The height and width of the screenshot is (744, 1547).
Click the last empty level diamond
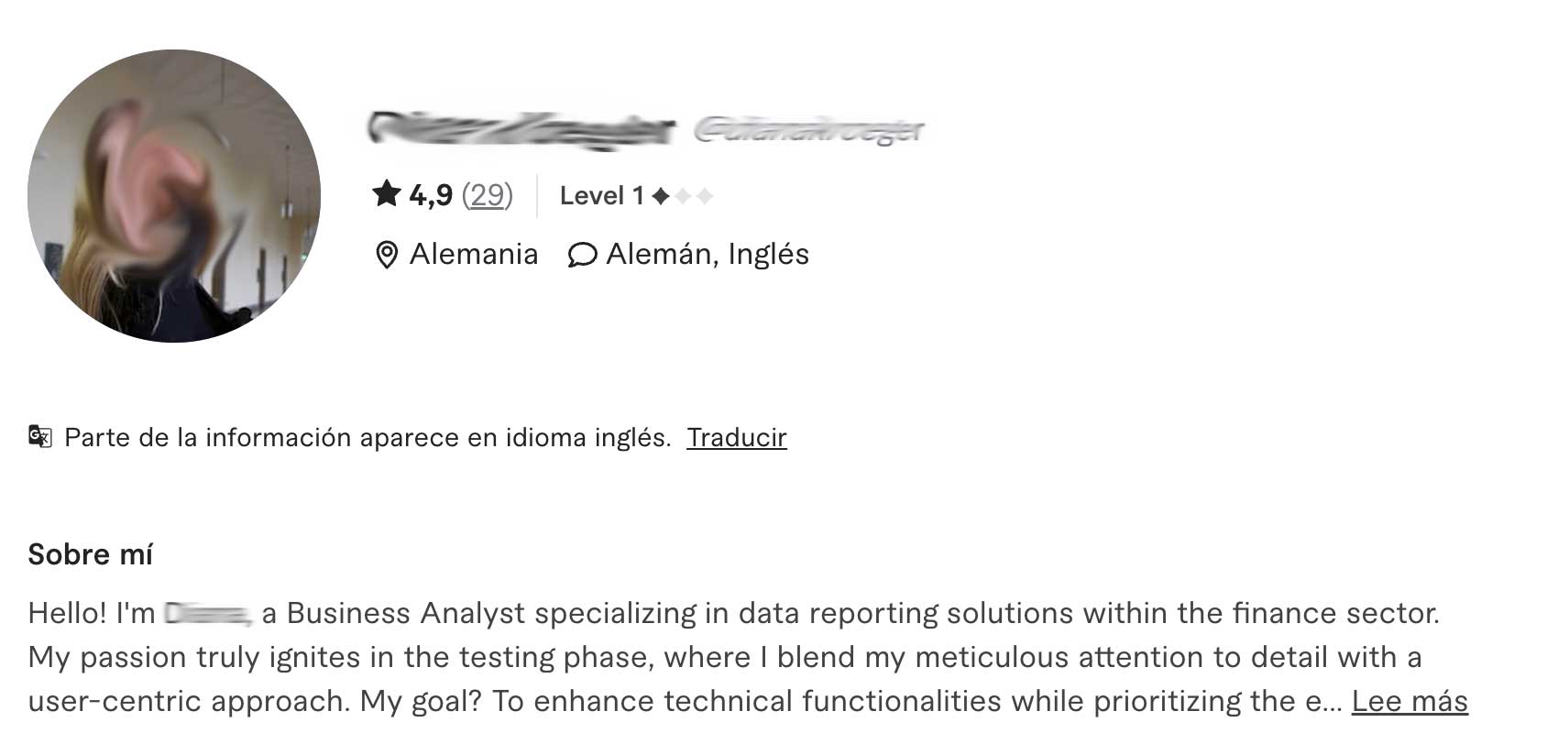pyautogui.click(x=705, y=196)
